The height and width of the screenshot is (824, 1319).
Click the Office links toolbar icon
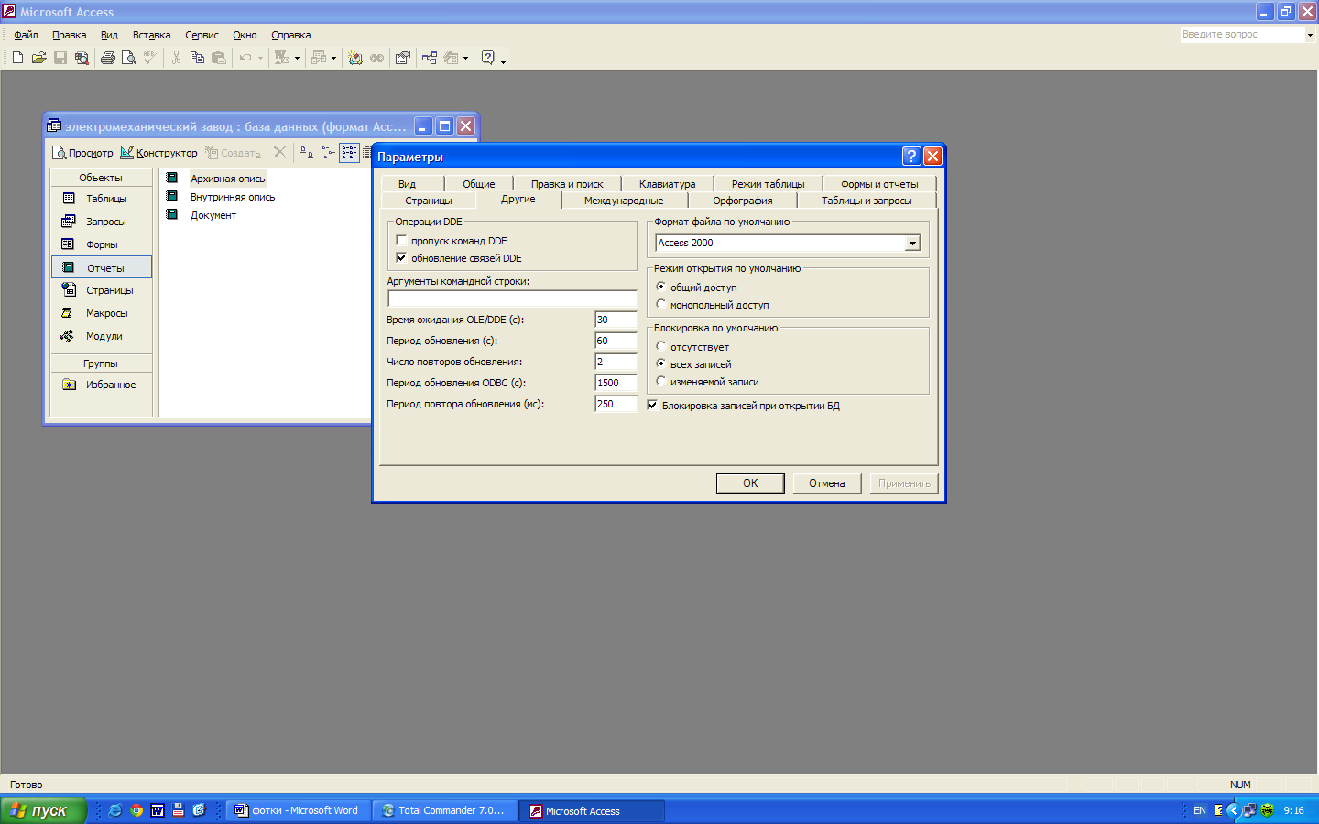click(x=282, y=58)
